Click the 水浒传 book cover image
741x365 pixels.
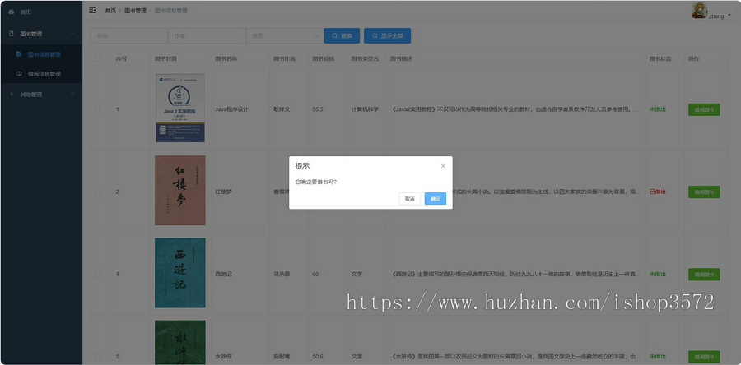point(180,342)
